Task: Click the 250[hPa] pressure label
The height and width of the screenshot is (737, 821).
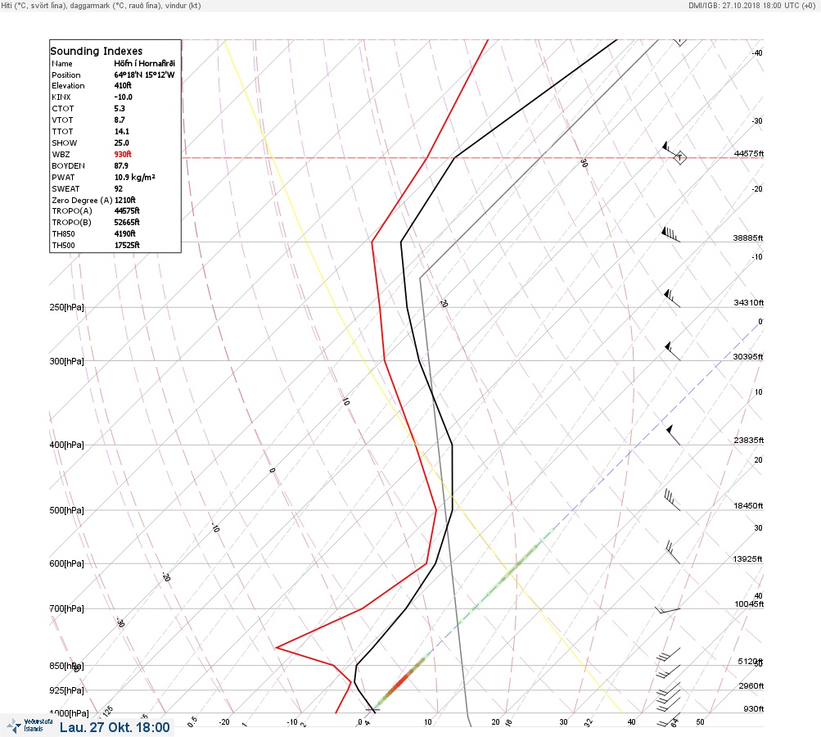Action: [x=66, y=307]
